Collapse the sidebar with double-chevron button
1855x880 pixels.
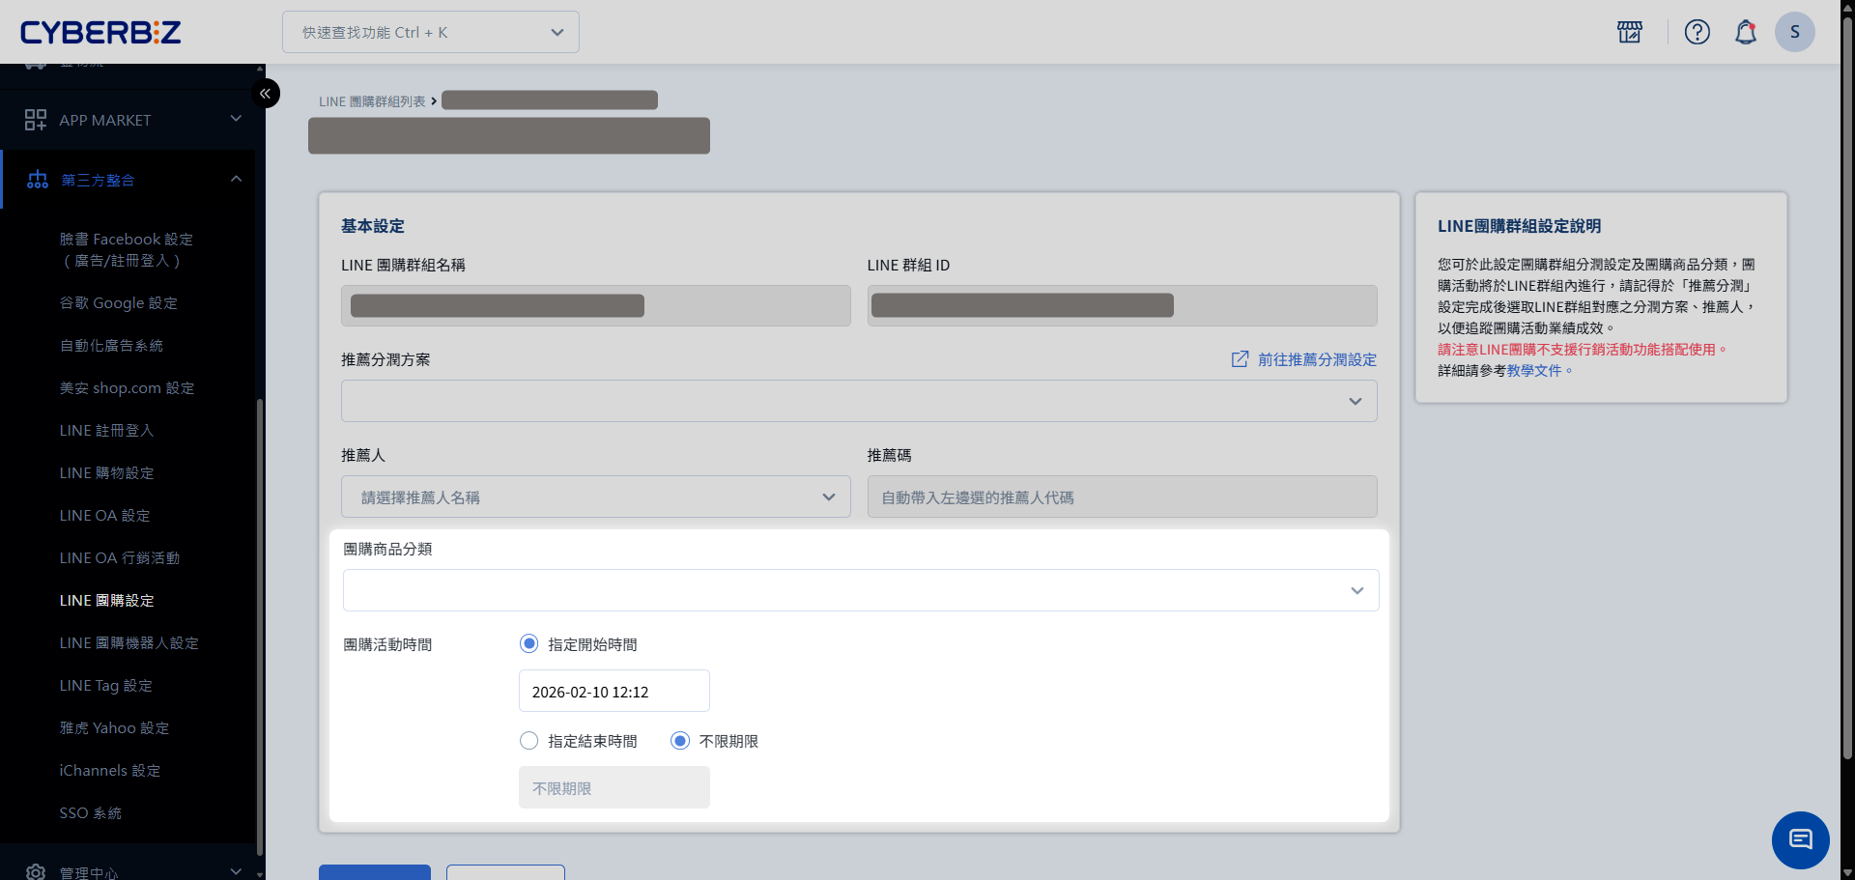pos(265,94)
